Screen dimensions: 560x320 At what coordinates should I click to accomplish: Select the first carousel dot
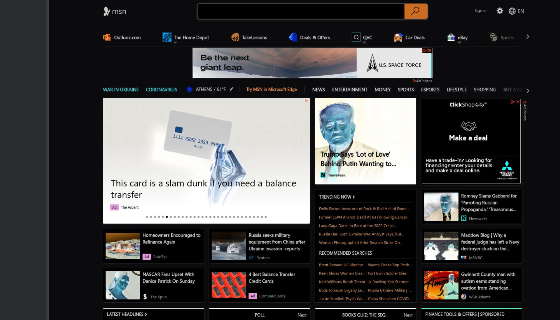(x=147, y=217)
